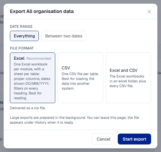Click the DATE RANGE section label
The image size is (161, 152).
click(21, 27)
